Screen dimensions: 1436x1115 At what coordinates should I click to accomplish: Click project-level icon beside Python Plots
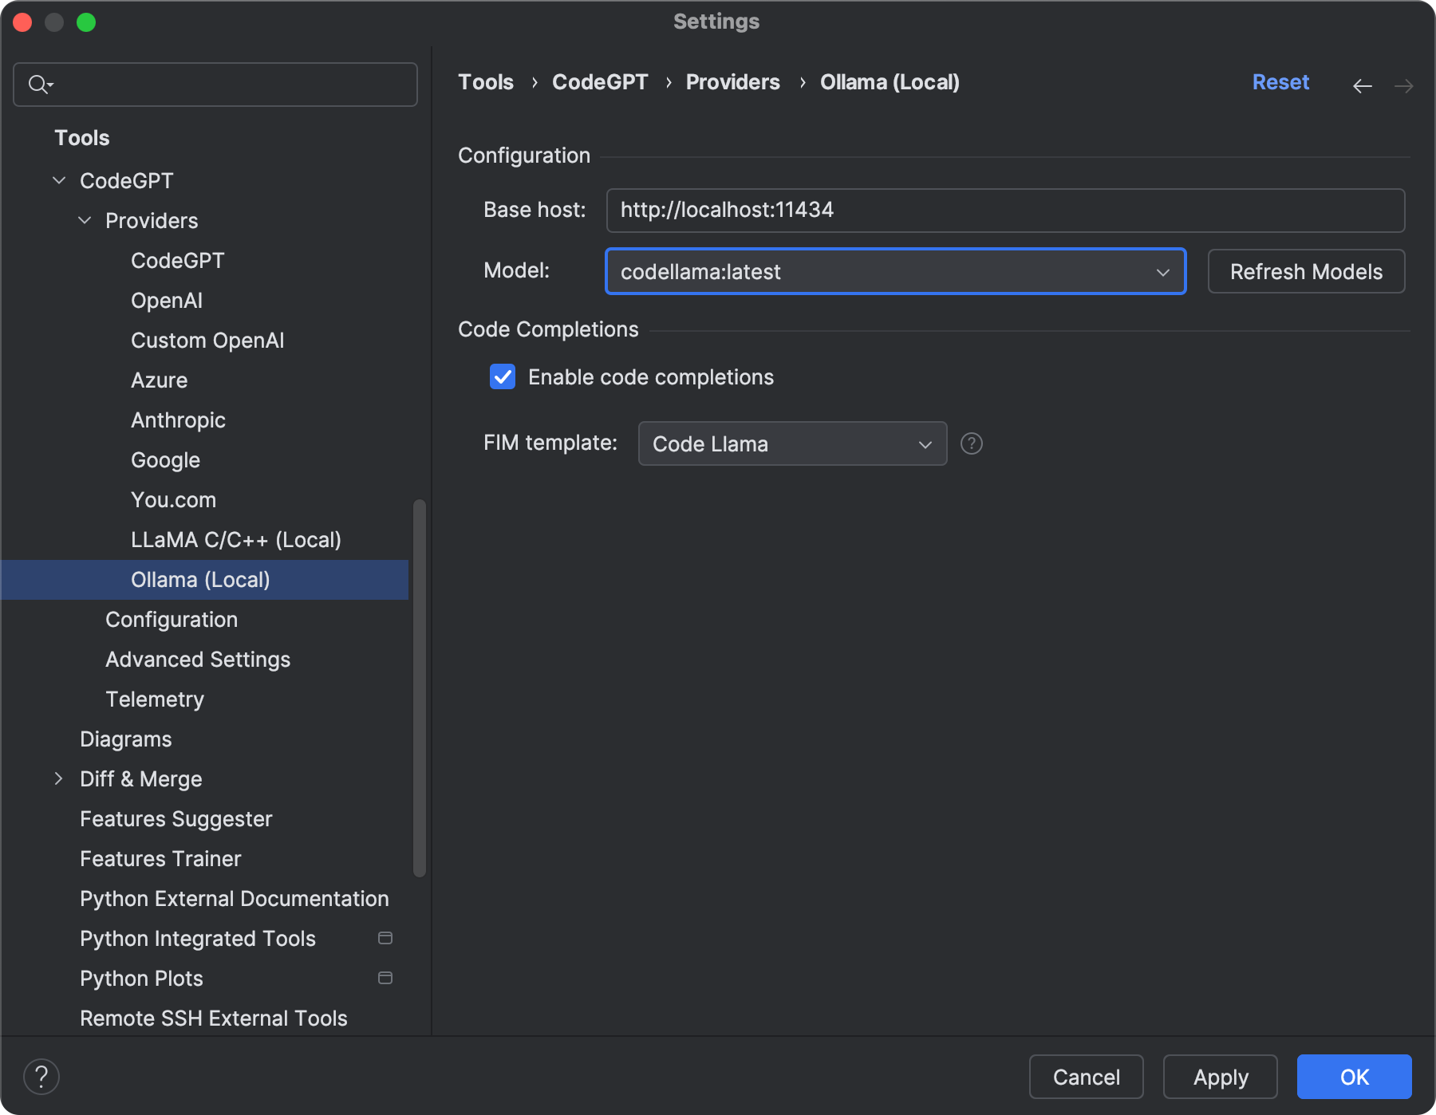385,978
